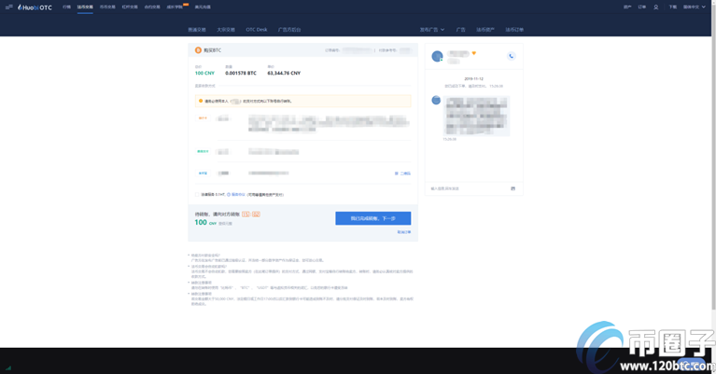This screenshot has width=716, height=374.
Task: Switch to the OTC Desk tab
Action: point(256,30)
